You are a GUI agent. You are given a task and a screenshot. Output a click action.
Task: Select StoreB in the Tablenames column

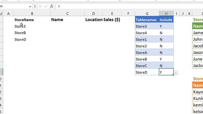coord(147,59)
